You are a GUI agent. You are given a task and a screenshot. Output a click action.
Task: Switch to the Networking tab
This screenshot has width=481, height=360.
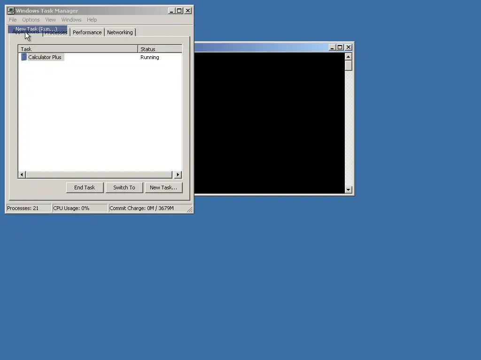click(120, 32)
